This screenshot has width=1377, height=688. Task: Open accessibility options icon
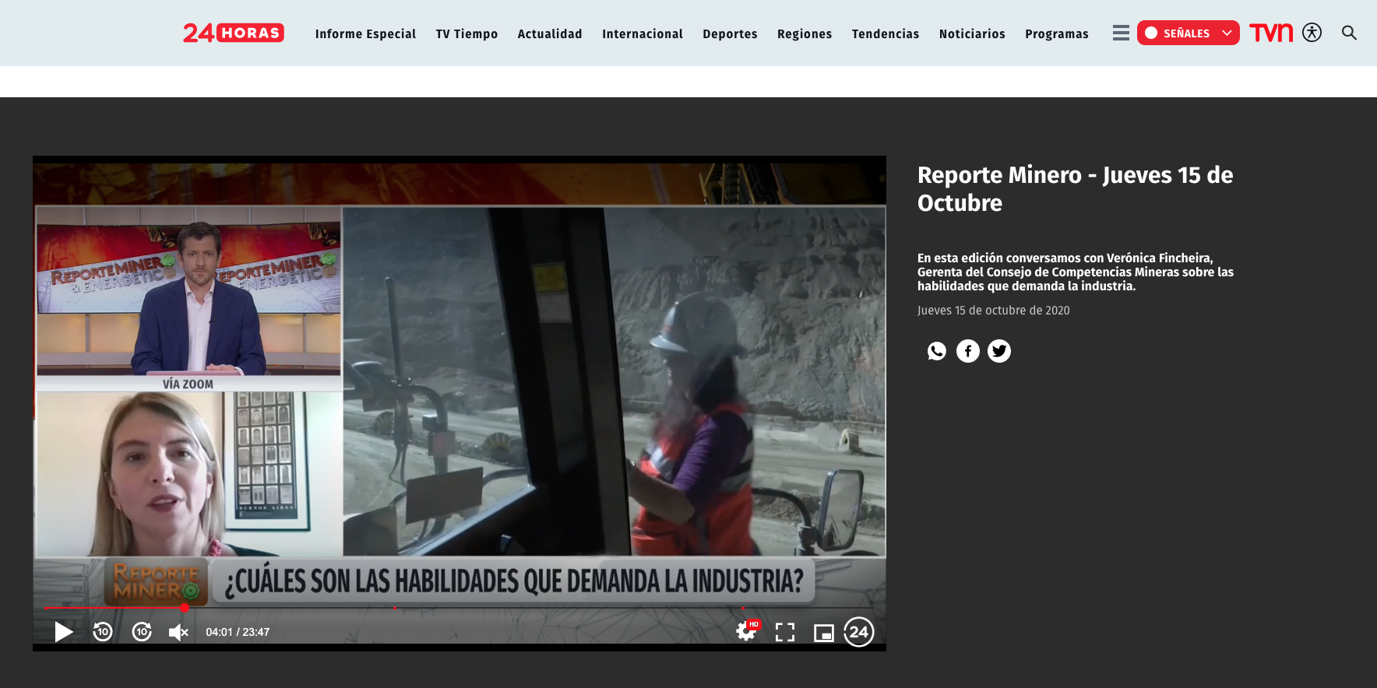[1312, 33]
